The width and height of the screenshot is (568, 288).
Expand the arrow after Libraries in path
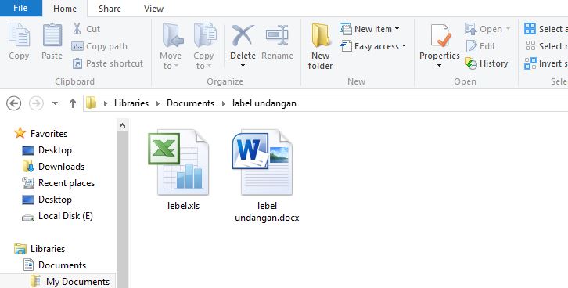[157, 103]
